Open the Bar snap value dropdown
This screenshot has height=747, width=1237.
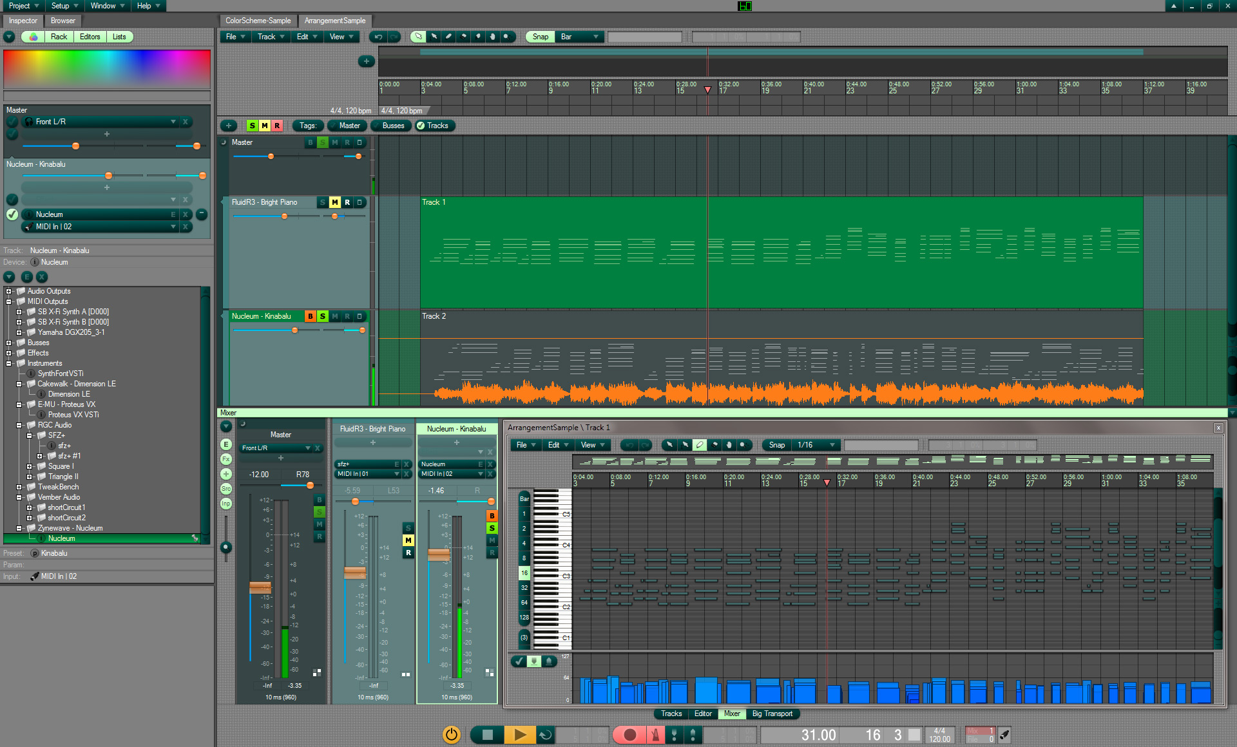coord(579,37)
